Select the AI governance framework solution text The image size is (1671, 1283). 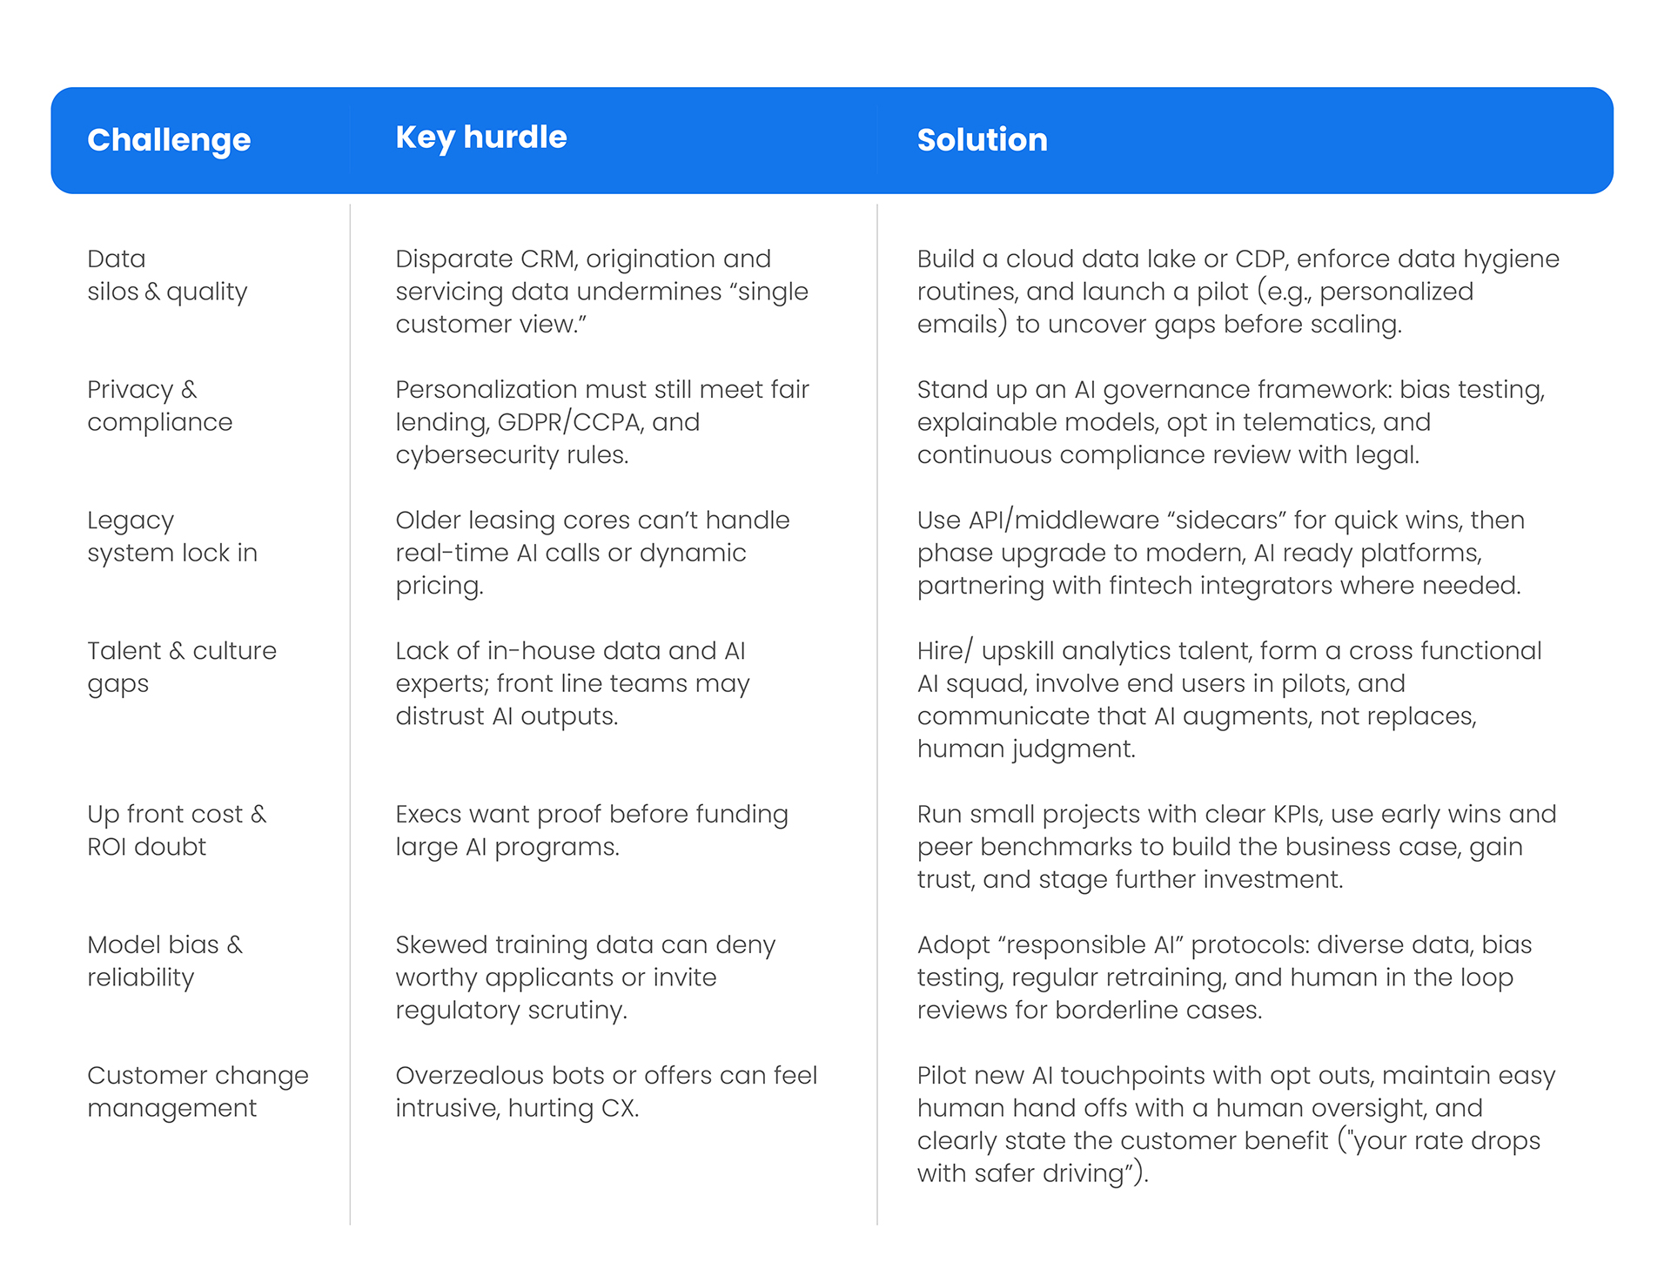pos(1231,422)
